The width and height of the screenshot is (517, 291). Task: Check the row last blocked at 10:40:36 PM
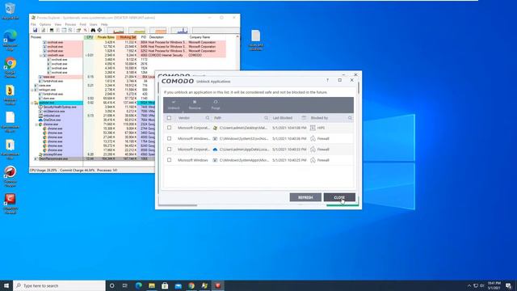click(169, 138)
